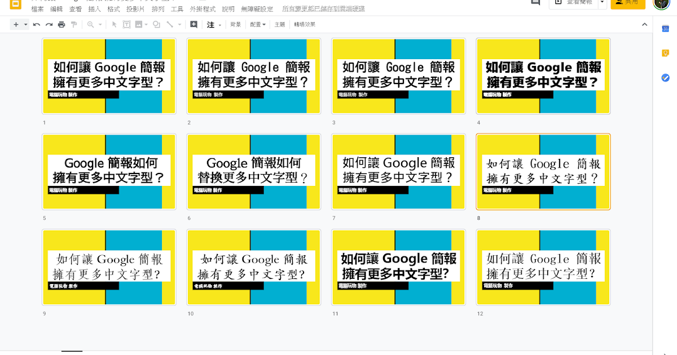Toggle the 注 input tools button
The image size is (677, 355).
(x=211, y=25)
